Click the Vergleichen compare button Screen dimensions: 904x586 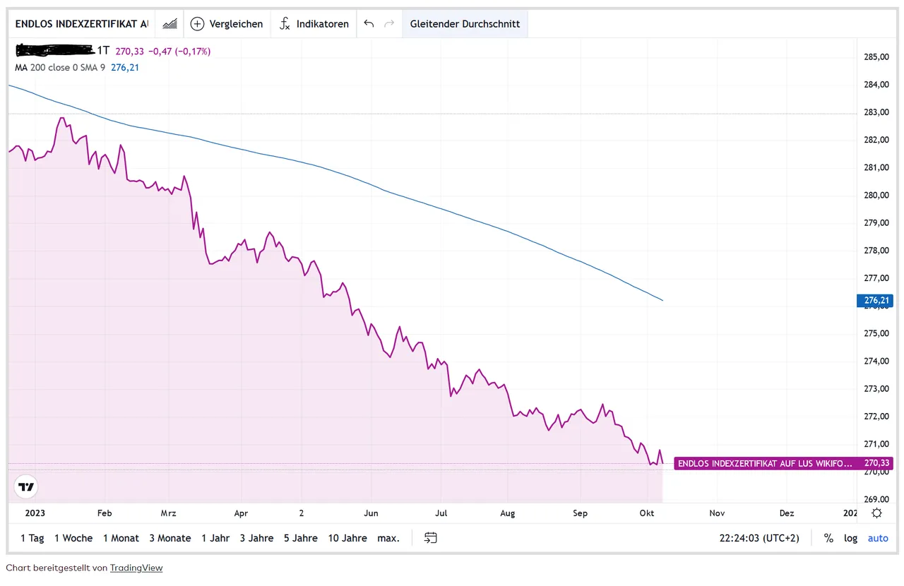(x=227, y=24)
